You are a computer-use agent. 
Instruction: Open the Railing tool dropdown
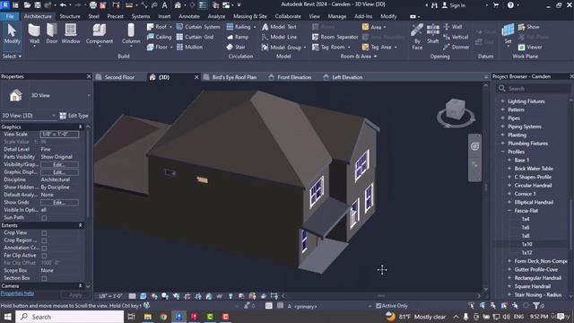tap(255, 27)
